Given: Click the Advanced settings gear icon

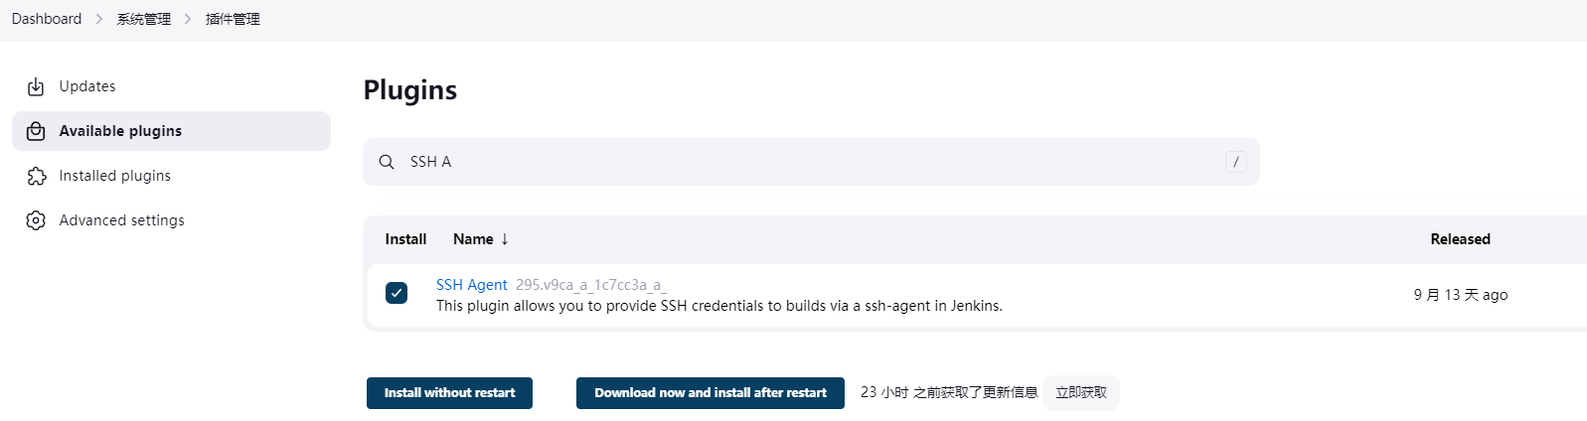Looking at the screenshot, I should [x=36, y=220].
